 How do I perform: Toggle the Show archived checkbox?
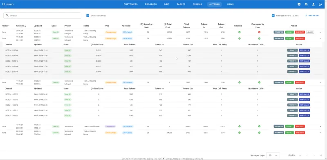(88, 16)
